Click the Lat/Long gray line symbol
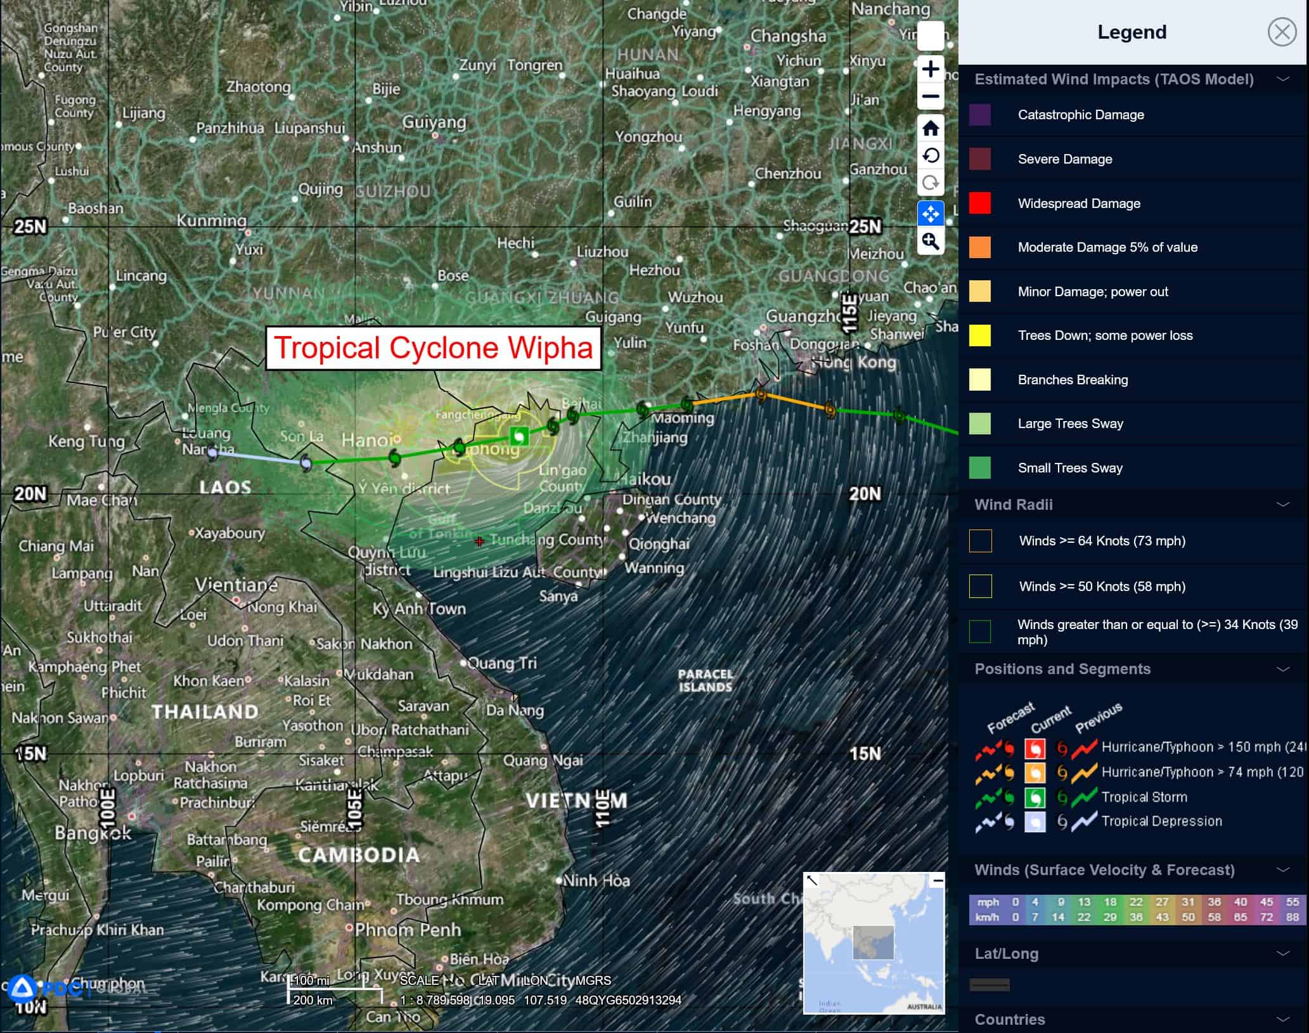The height and width of the screenshot is (1033, 1309). 990,985
